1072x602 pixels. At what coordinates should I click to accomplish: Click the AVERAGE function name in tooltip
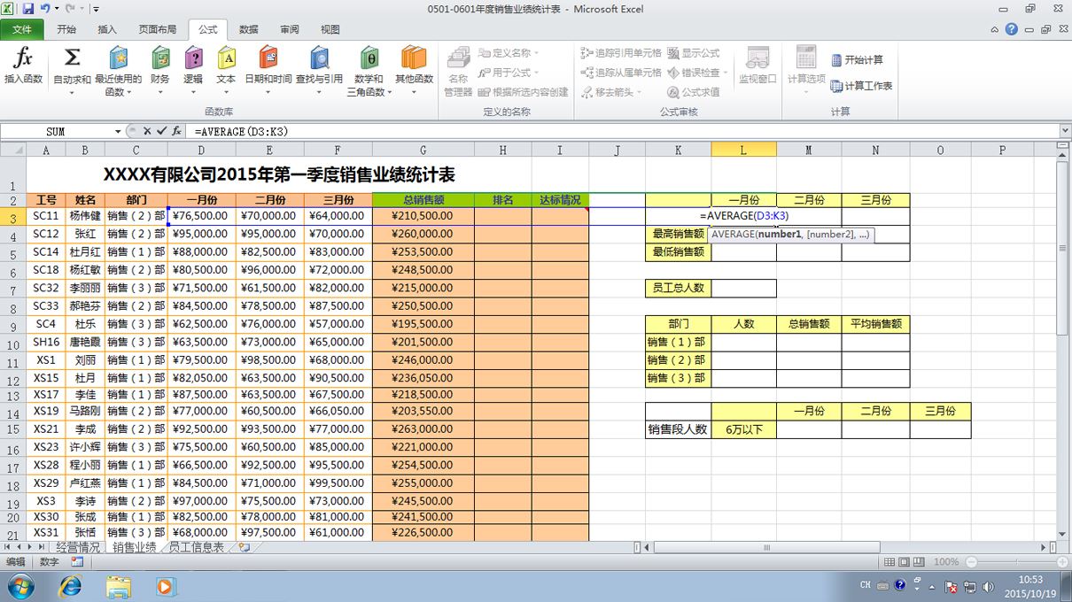732,235
